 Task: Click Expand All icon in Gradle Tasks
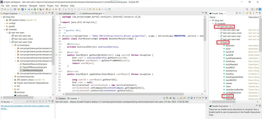pos(237,13)
